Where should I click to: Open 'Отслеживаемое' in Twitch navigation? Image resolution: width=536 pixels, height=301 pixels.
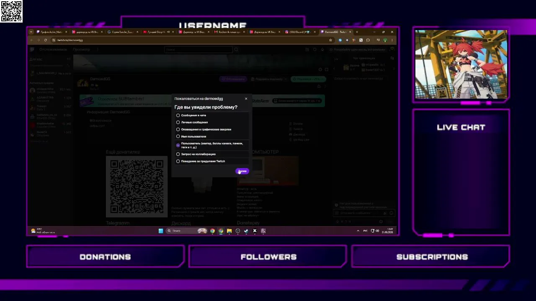53,49
